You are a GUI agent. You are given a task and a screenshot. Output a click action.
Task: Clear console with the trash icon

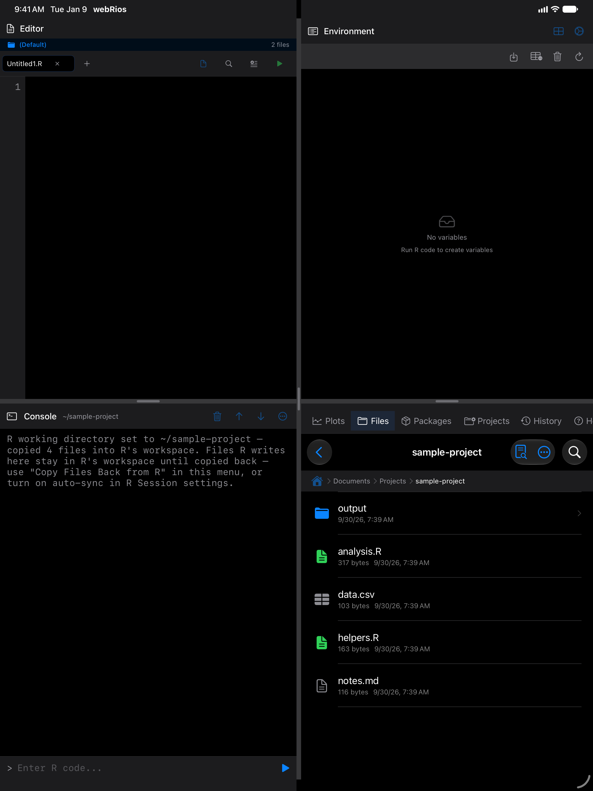(x=217, y=416)
